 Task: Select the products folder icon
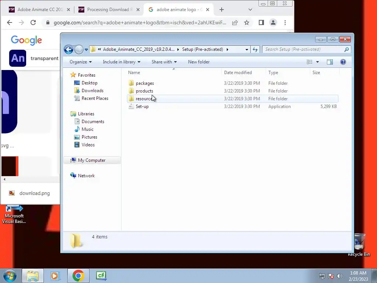(131, 91)
